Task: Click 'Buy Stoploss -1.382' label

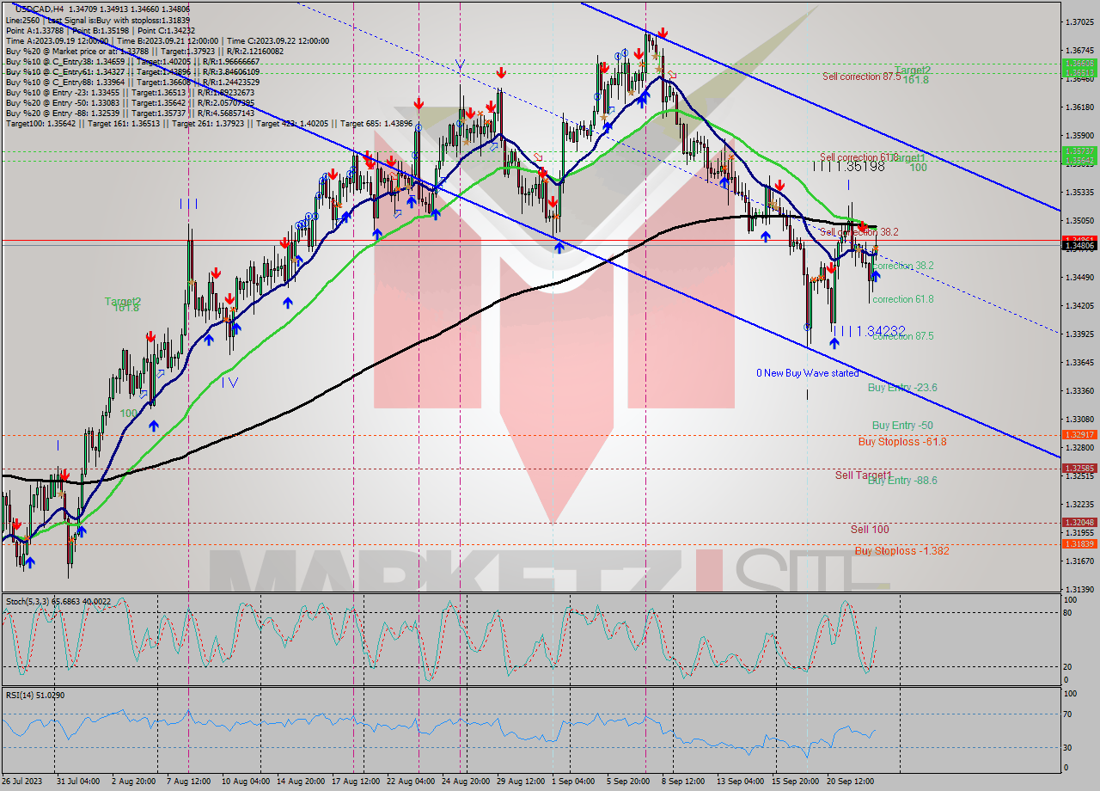Action: coord(902,551)
